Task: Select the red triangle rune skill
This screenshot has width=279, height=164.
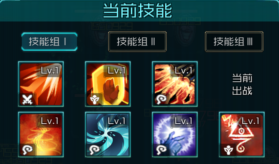Action: coord(242,134)
